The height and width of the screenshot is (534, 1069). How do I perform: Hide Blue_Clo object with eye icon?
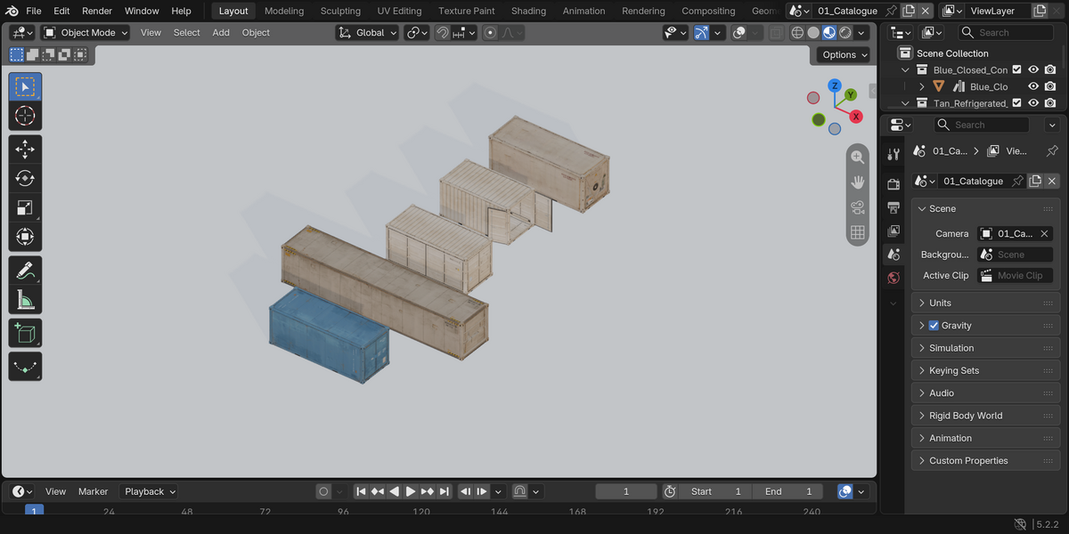click(x=1033, y=86)
